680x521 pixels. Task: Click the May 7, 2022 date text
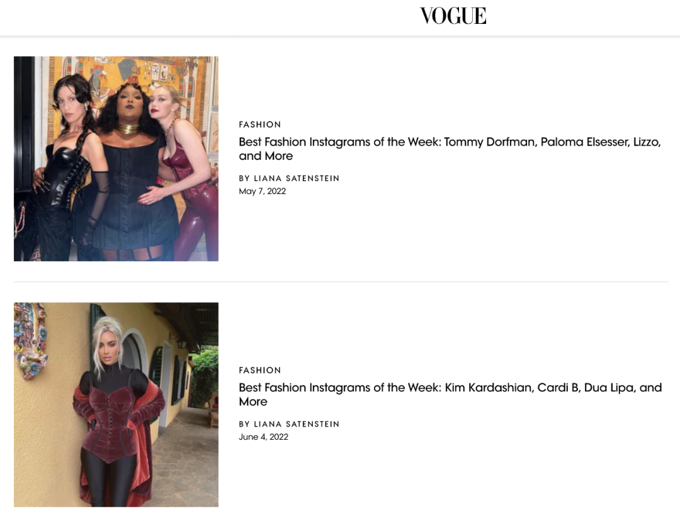point(263,191)
